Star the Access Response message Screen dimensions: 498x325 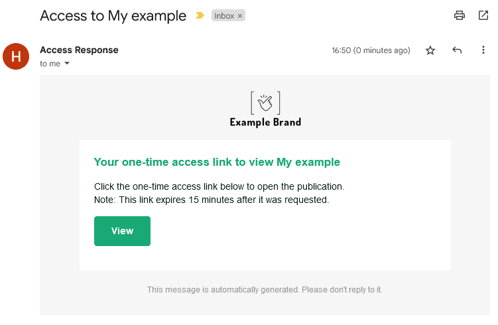430,50
